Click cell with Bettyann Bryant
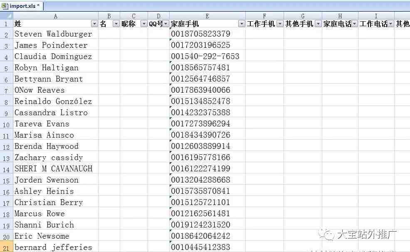 pyautogui.click(x=56, y=79)
